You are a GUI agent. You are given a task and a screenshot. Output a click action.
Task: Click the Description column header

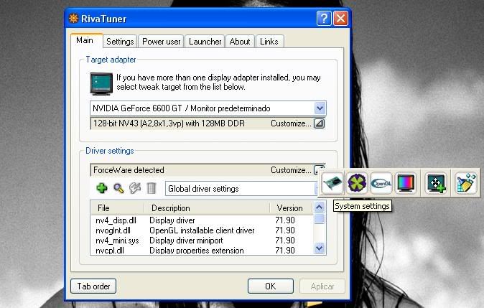click(x=207, y=208)
